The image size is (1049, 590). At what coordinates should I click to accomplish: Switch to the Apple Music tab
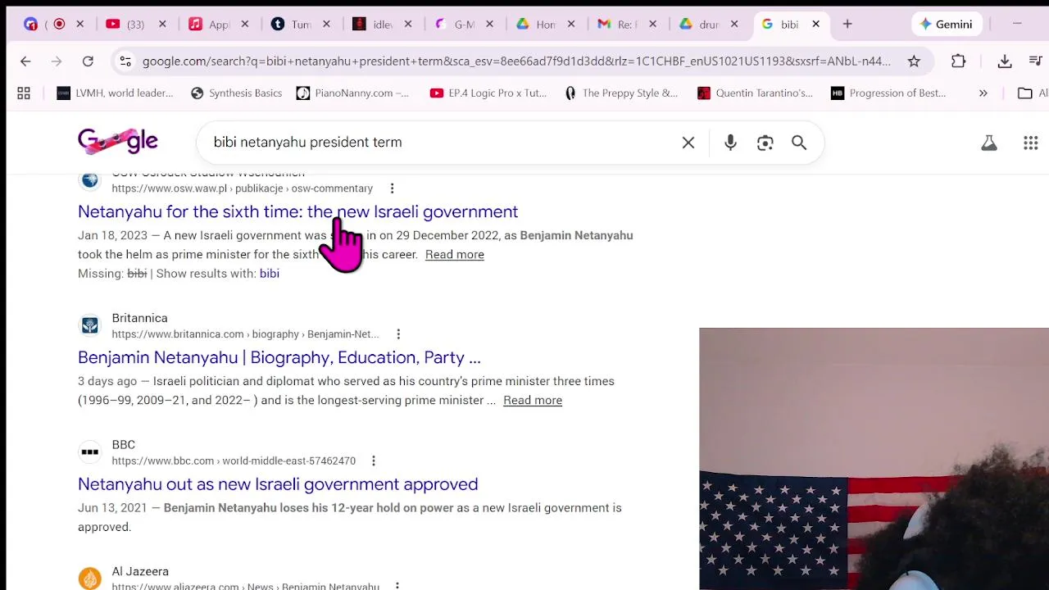pos(217,25)
